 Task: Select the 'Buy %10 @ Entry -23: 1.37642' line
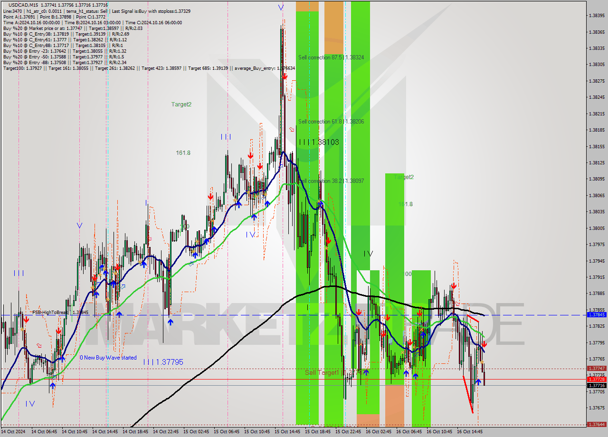(x=65, y=51)
